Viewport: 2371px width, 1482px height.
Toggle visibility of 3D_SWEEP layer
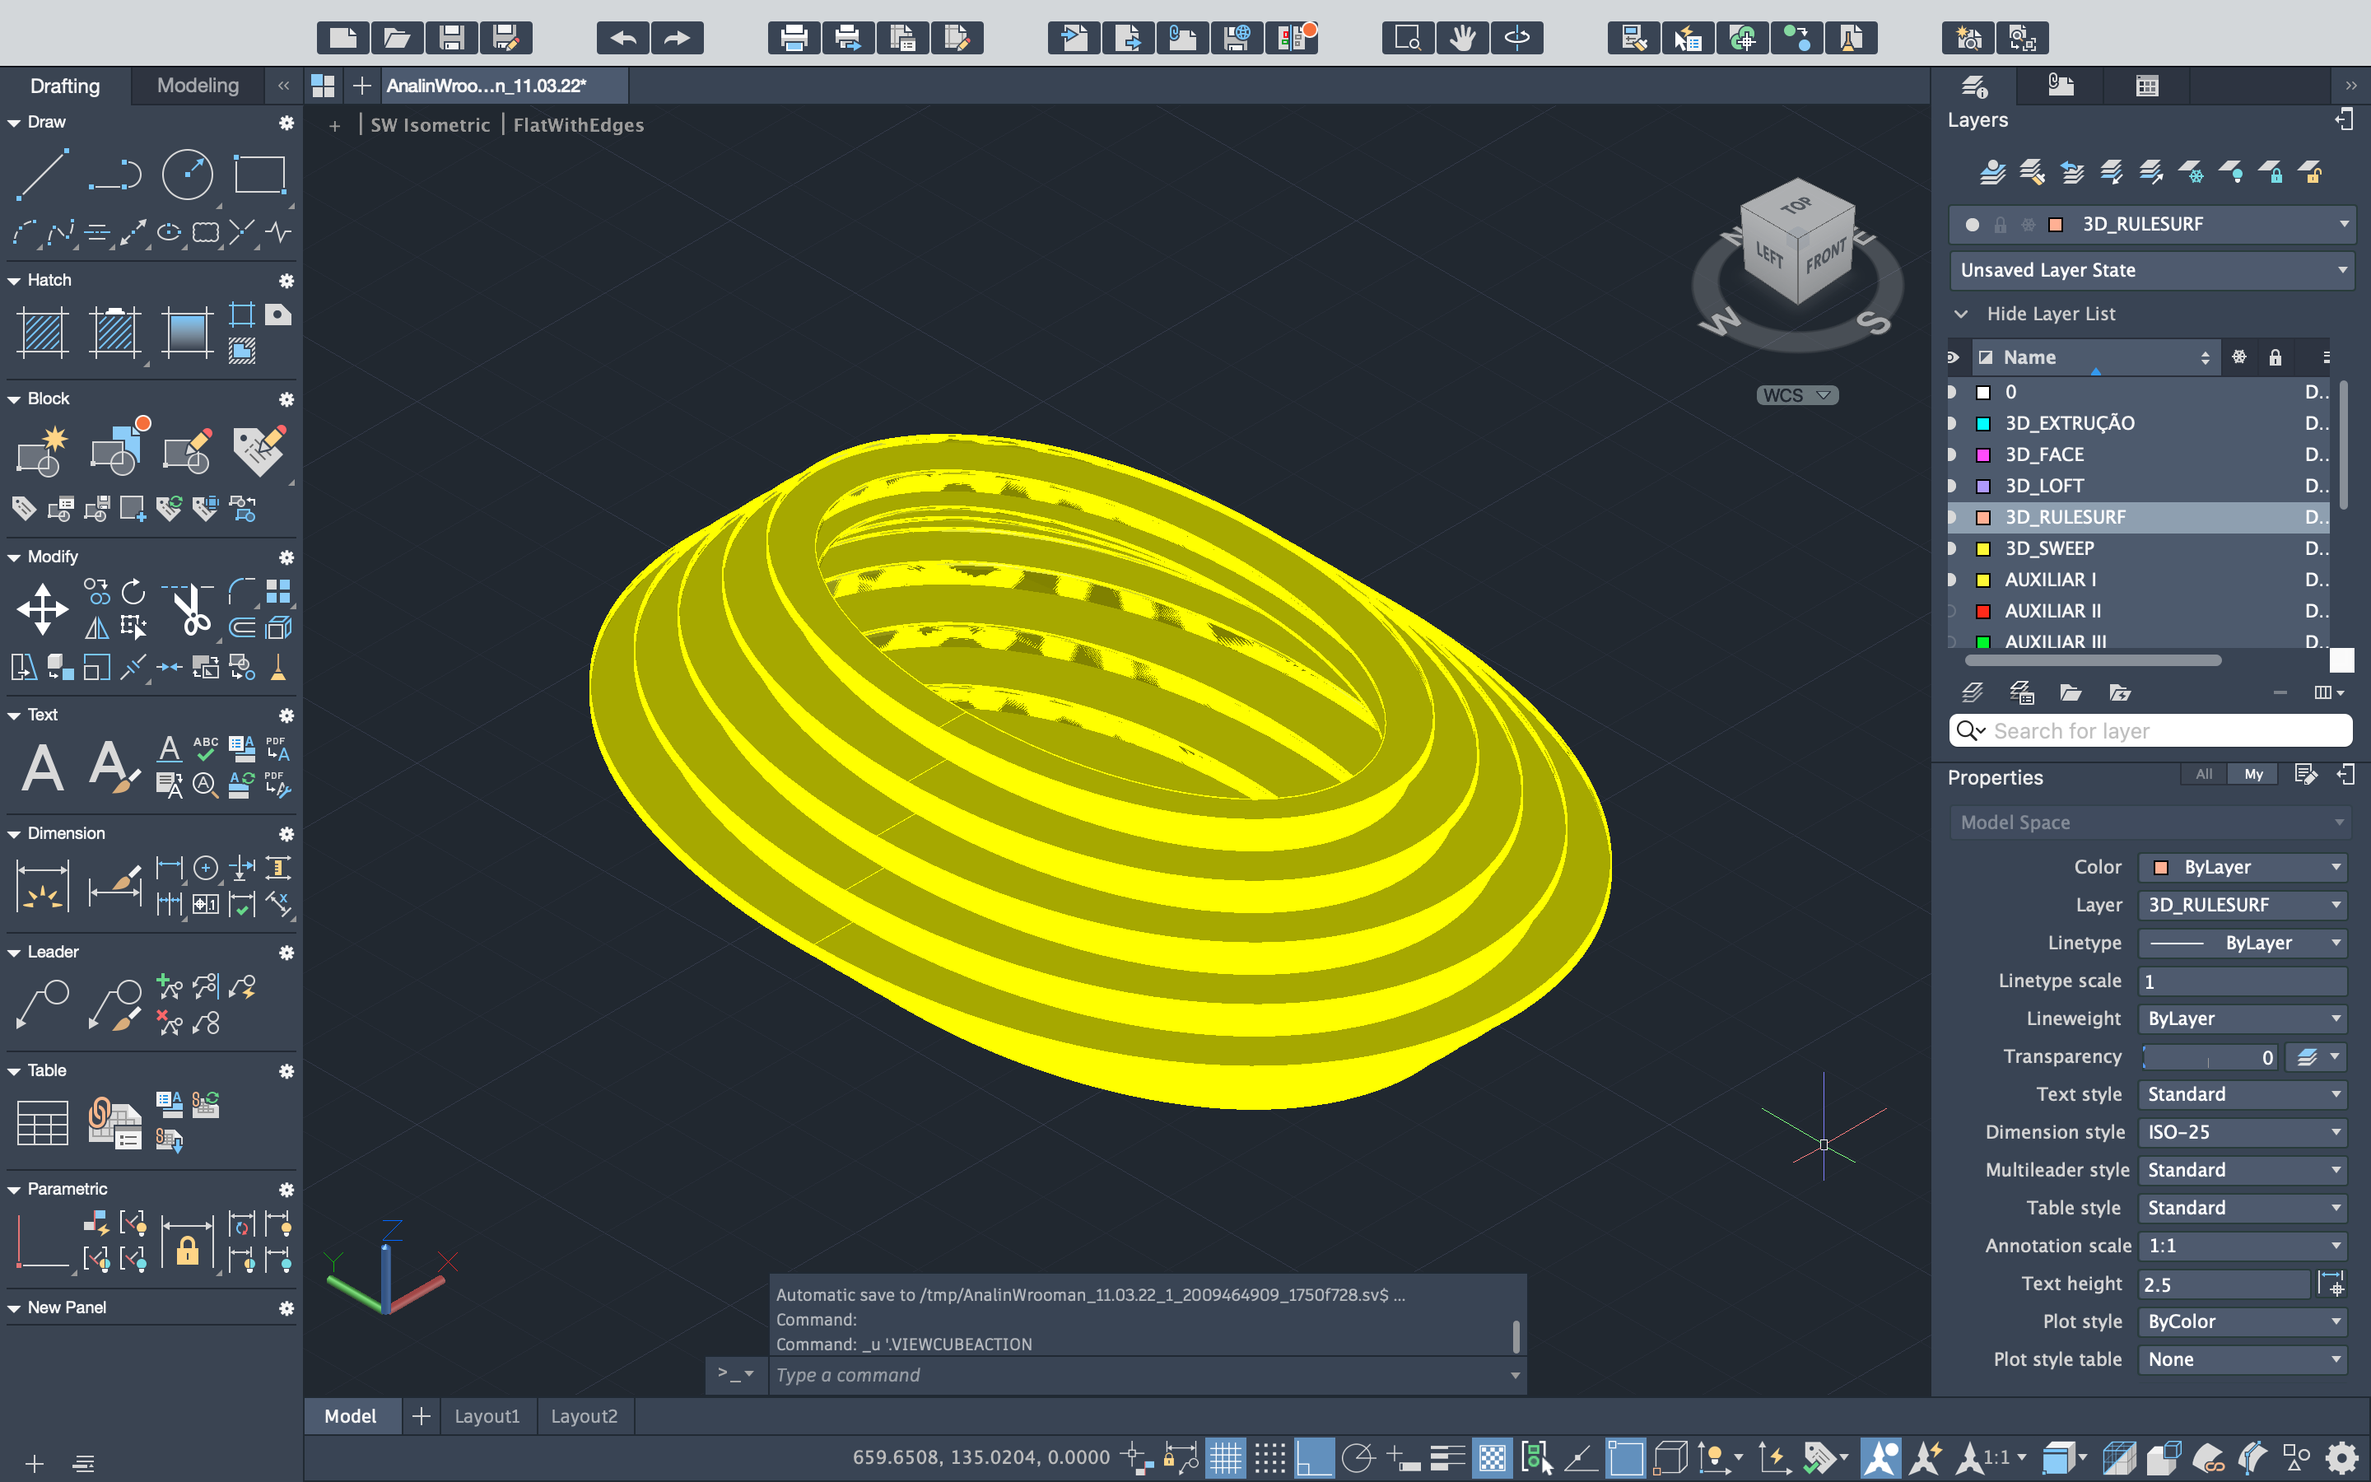1952,548
